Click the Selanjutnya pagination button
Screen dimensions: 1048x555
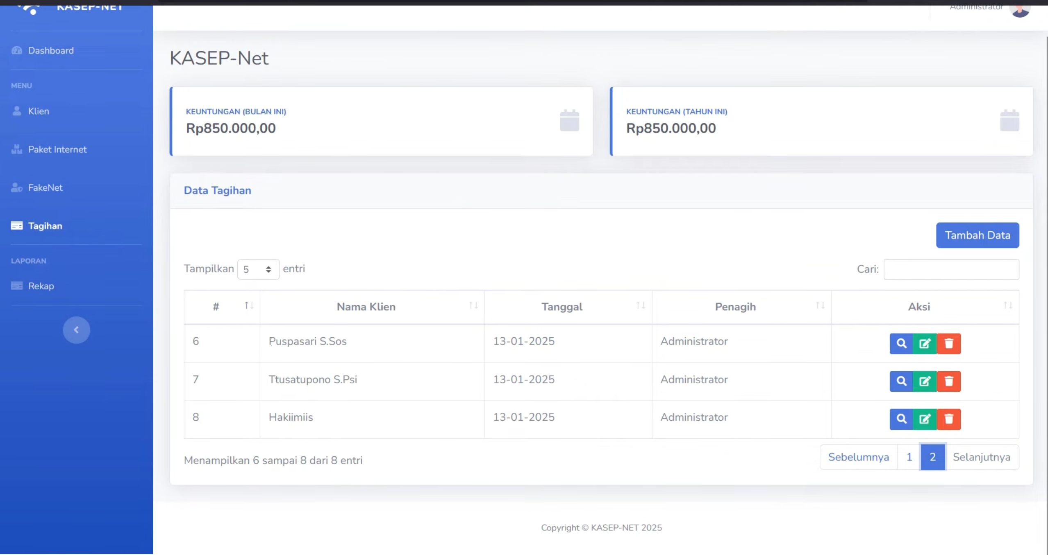[x=982, y=457]
